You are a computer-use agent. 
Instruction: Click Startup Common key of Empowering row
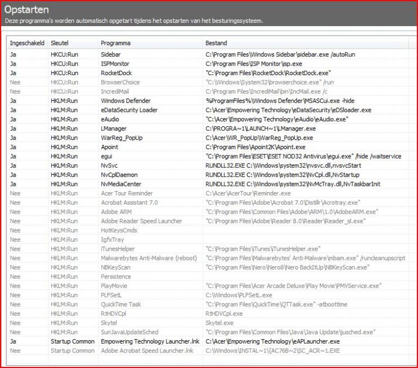(x=72, y=341)
